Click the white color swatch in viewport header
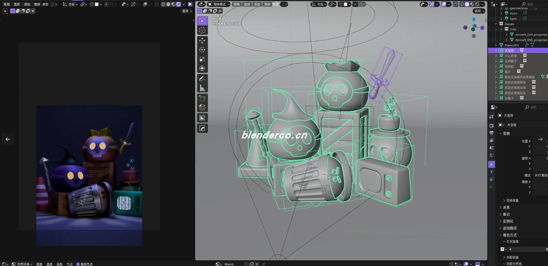The image size is (548, 266). 345,4
